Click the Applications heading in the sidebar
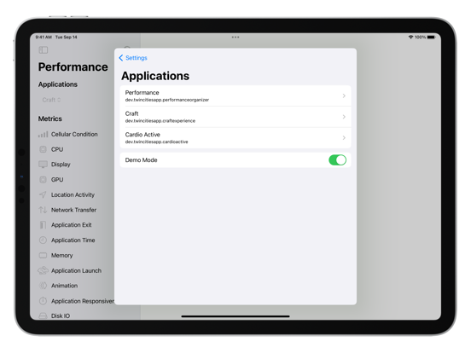This screenshot has width=471, height=353. click(x=58, y=84)
